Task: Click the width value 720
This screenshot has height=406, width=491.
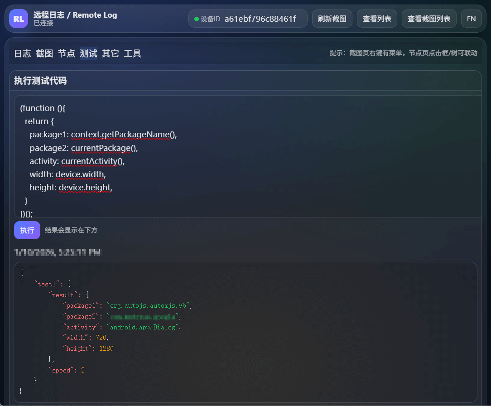Action: click(101, 338)
